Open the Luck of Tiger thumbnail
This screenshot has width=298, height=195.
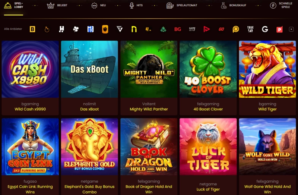coord(208,147)
